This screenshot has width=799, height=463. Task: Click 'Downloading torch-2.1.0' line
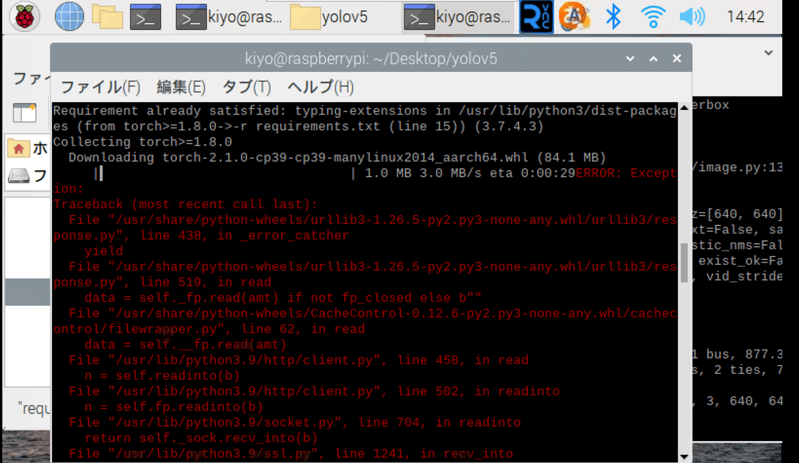click(337, 158)
